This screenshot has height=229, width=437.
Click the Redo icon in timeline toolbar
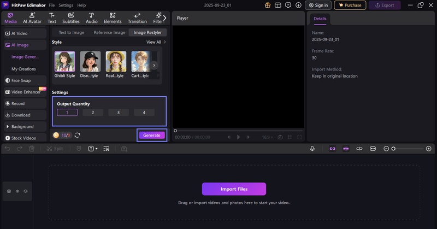(x=20, y=149)
